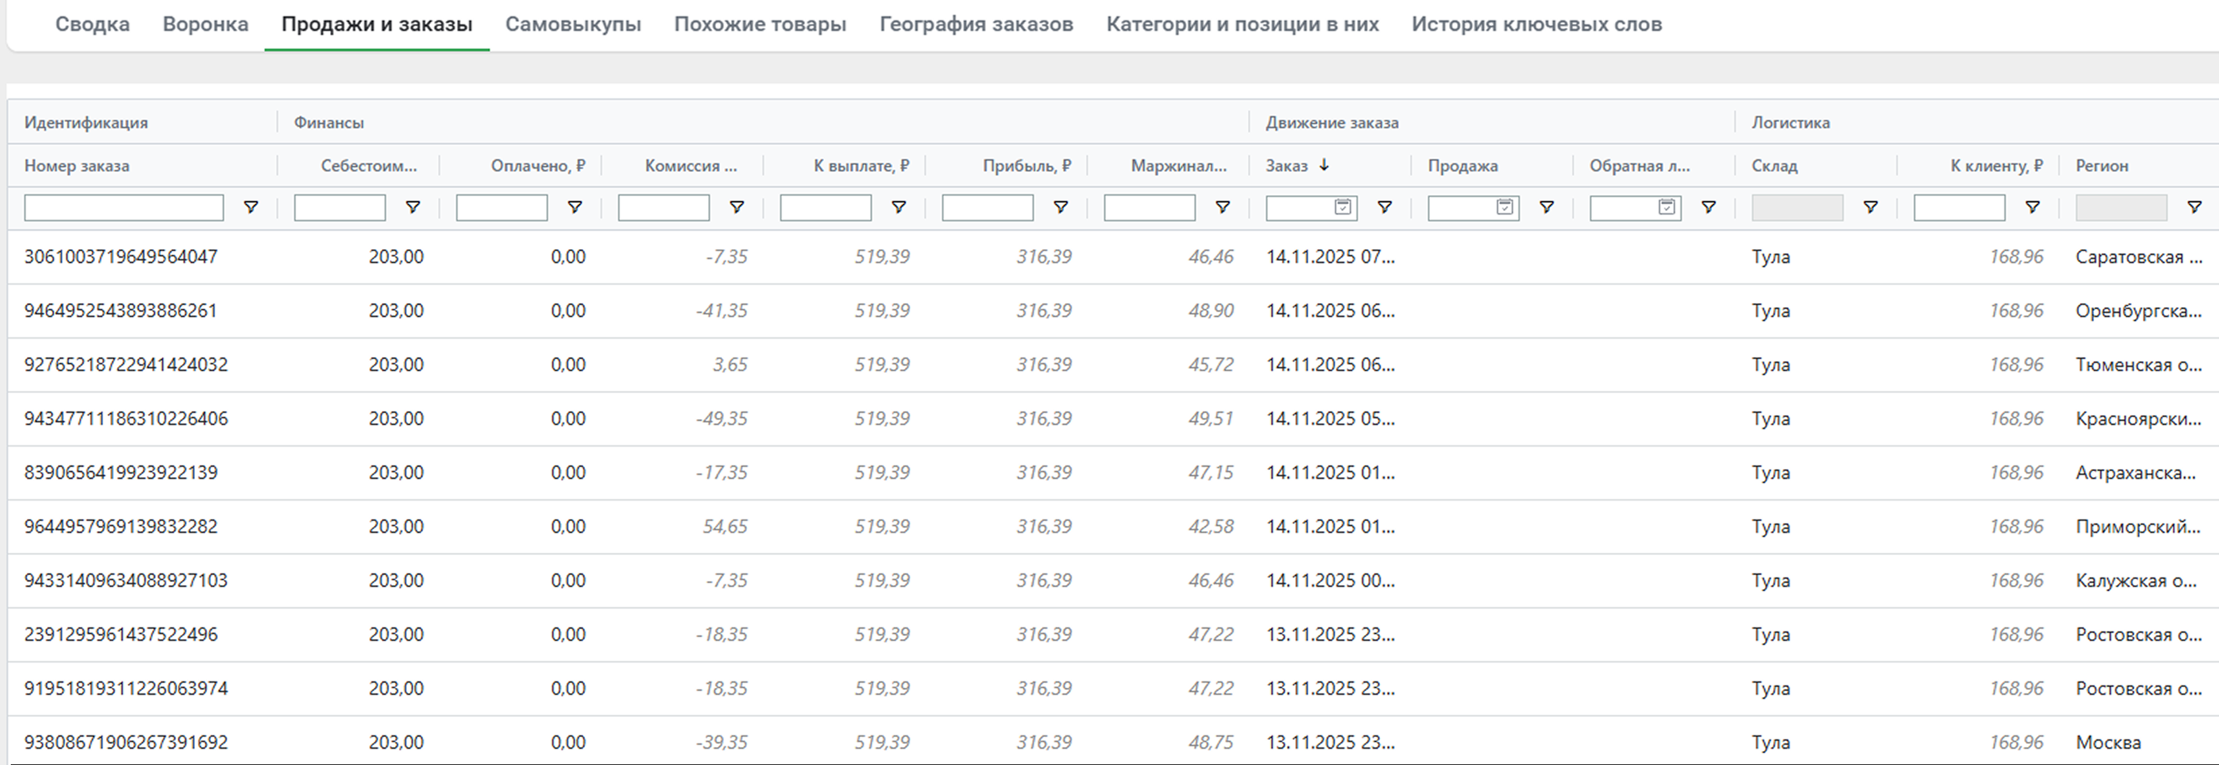Click the Номер заказа filter text field
Viewport: 2219px width, 765px height.
124,208
